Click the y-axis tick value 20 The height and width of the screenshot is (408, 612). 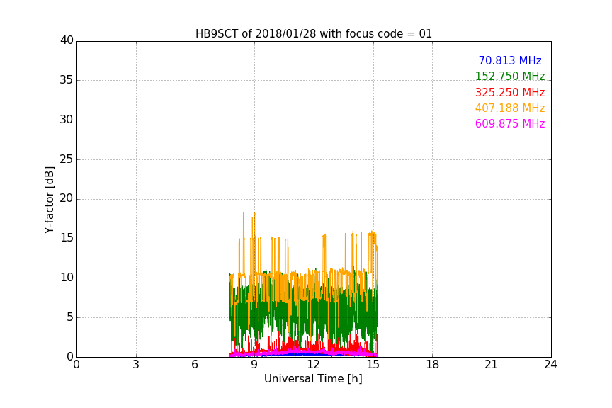(67, 198)
